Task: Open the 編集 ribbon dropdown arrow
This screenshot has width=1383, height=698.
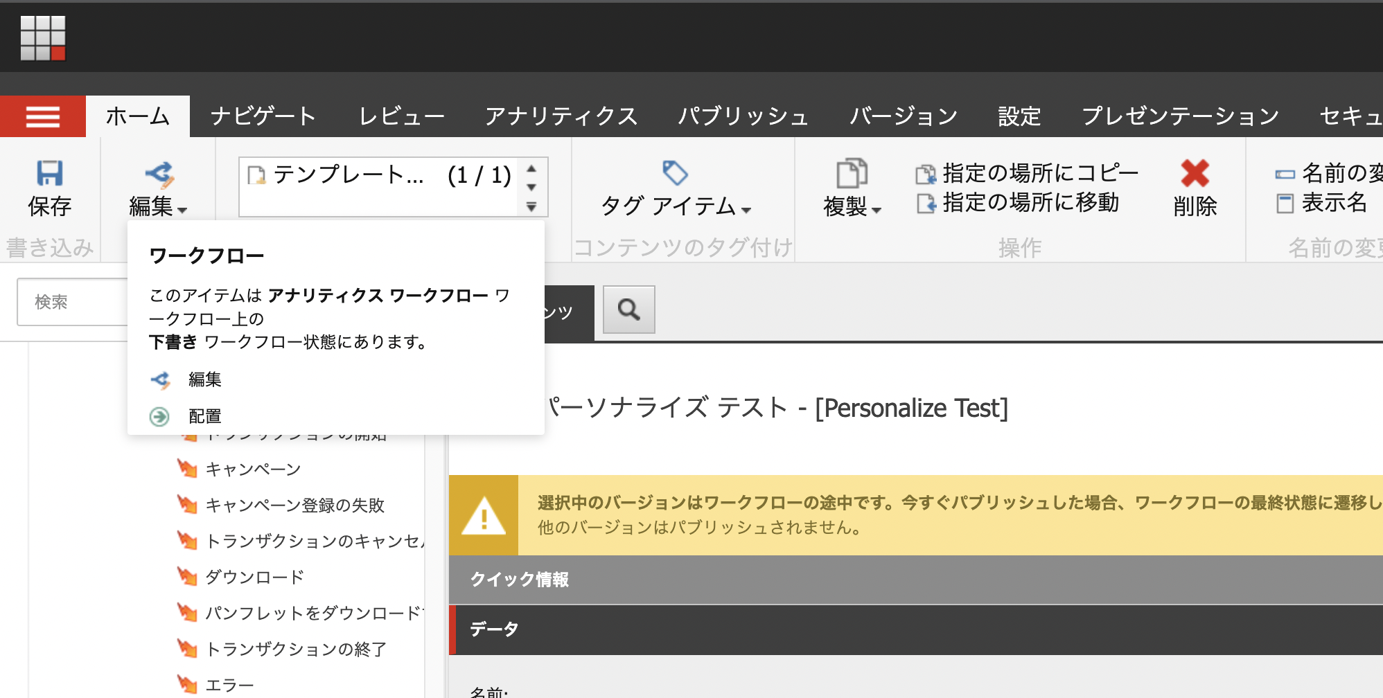Action: click(182, 210)
